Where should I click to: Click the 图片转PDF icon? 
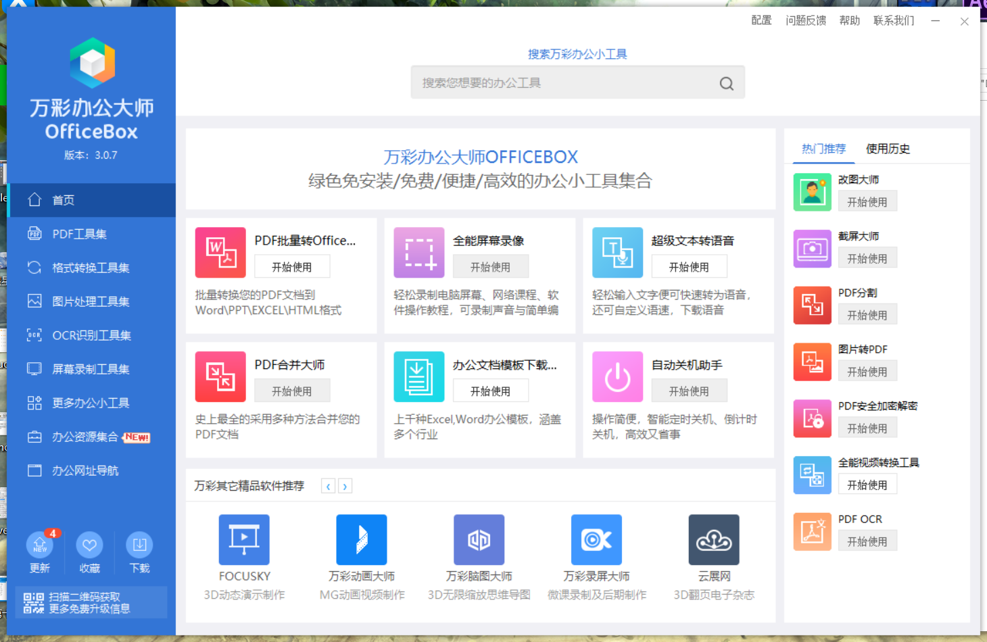pyautogui.click(x=813, y=362)
